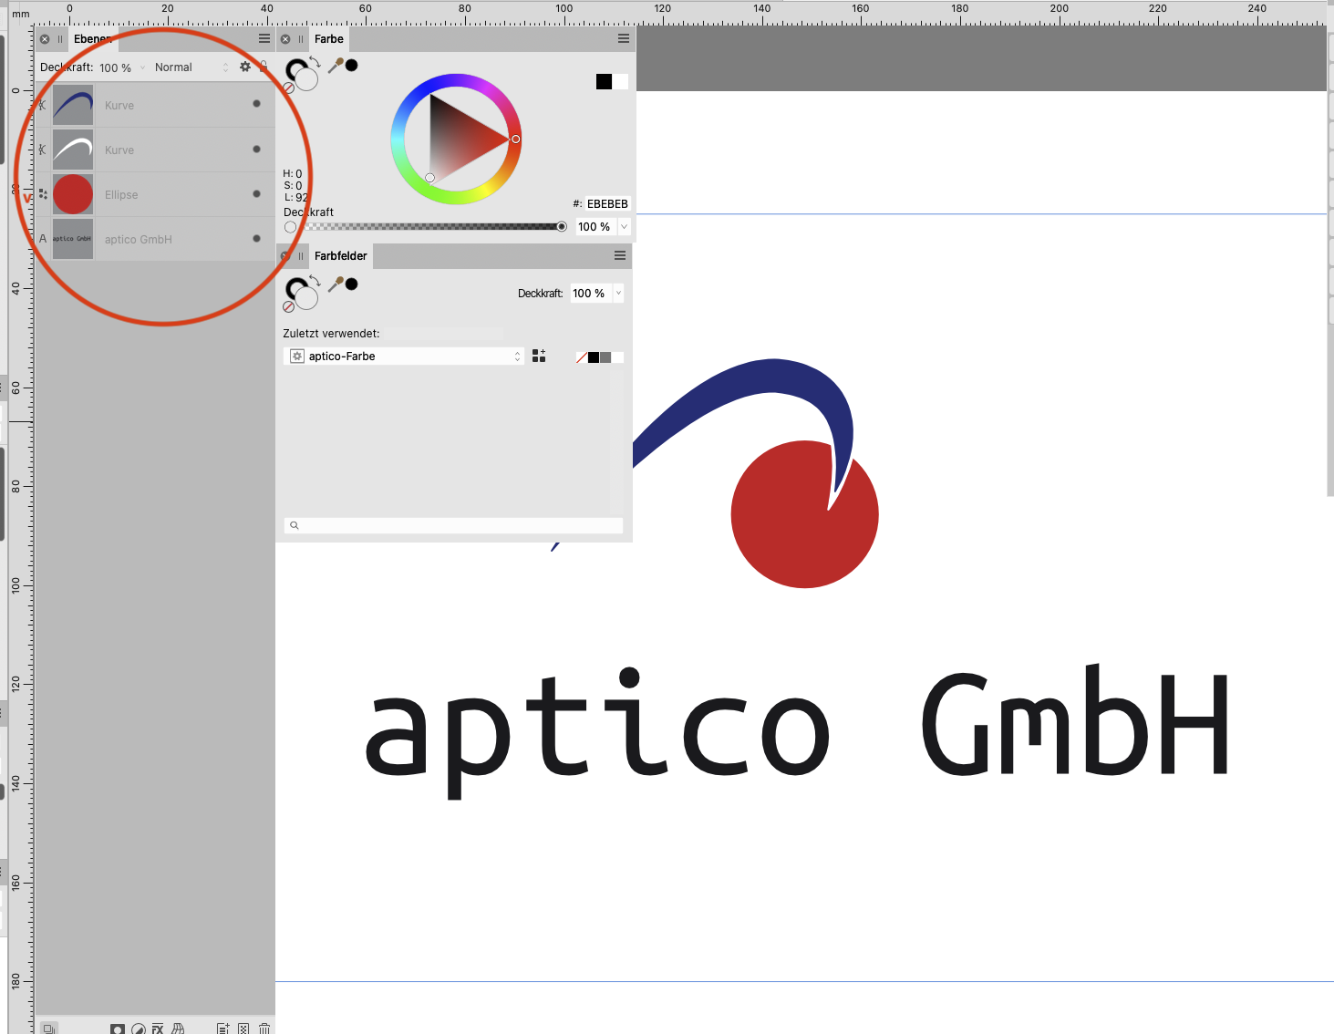
Task: Open the Farbfelder panel options menu
Action: 620,255
